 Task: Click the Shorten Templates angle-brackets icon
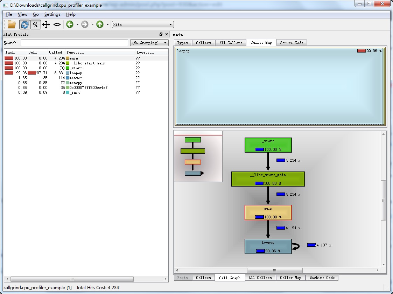(57, 24)
